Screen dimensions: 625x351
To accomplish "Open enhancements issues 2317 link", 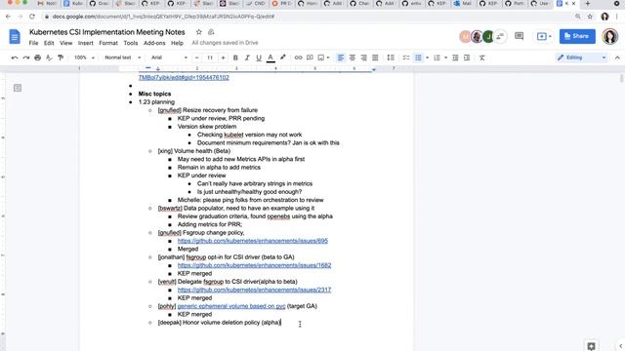I will tap(254, 291).
